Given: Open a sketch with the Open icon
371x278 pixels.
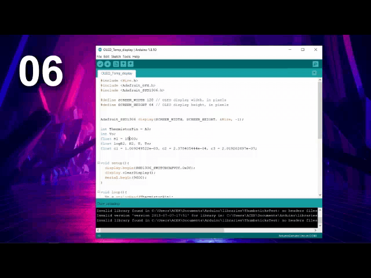Looking at the screenshot, I should 123,64.
